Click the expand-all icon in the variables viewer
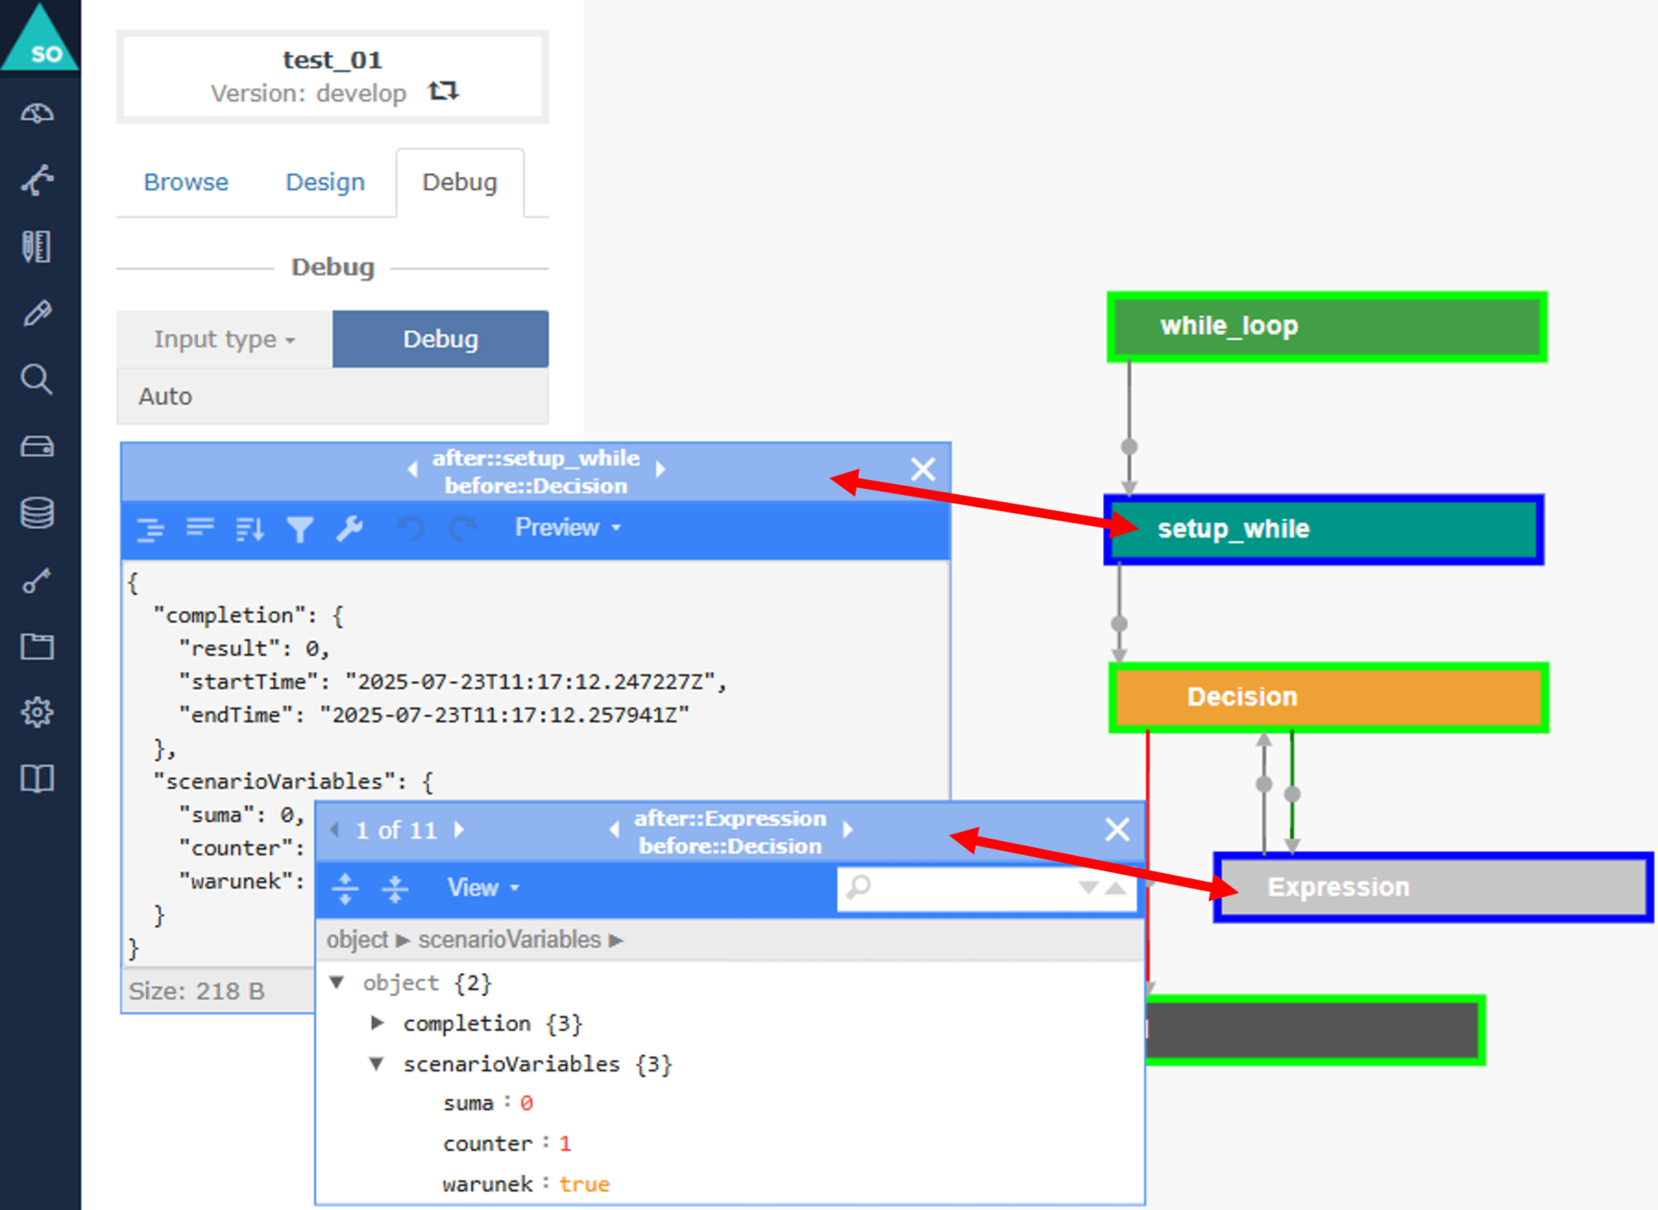 click(x=345, y=888)
